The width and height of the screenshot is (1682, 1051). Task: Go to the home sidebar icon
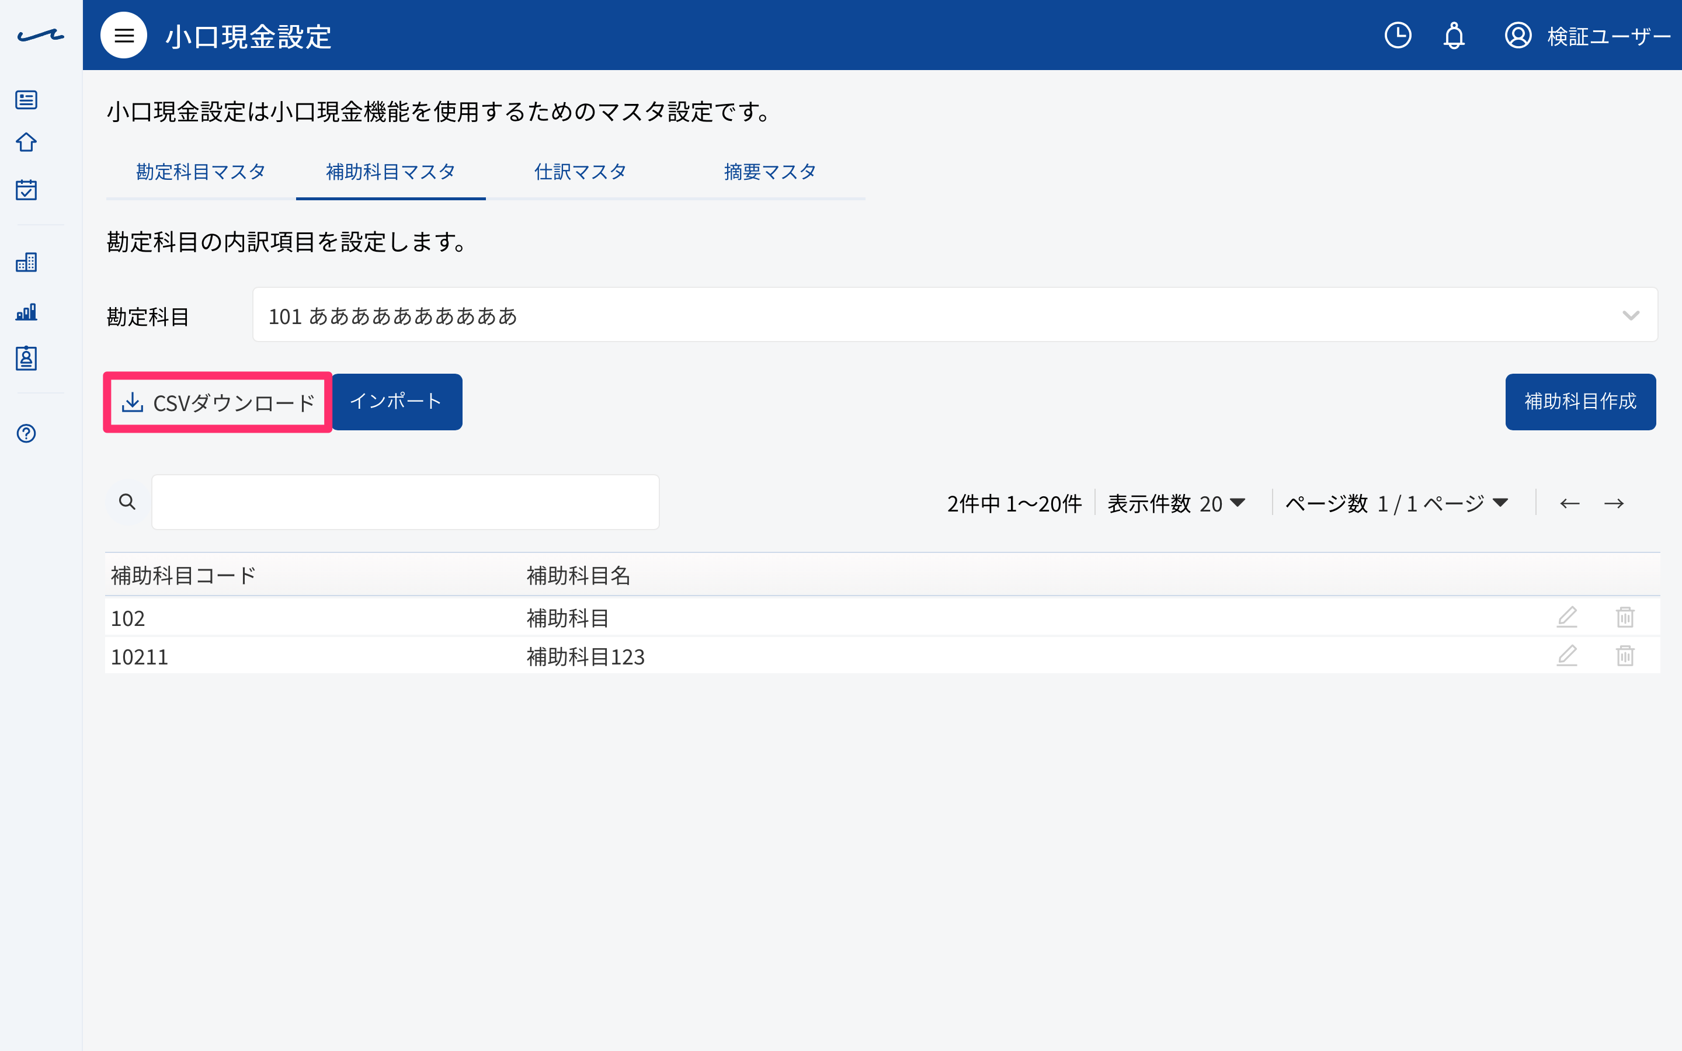pos(26,142)
